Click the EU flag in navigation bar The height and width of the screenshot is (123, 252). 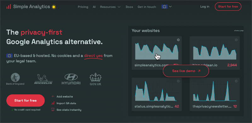[164, 7]
